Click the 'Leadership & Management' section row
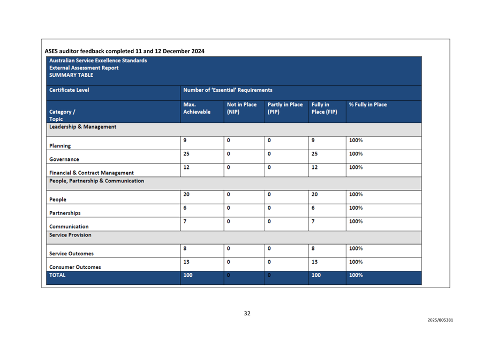Screen dimensions: 490x347 [79, 127]
